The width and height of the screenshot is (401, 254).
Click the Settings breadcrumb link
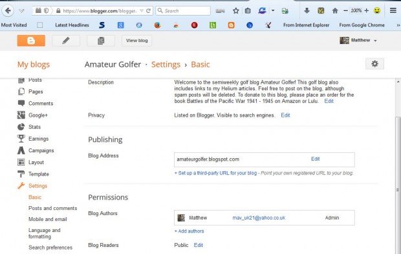[166, 64]
